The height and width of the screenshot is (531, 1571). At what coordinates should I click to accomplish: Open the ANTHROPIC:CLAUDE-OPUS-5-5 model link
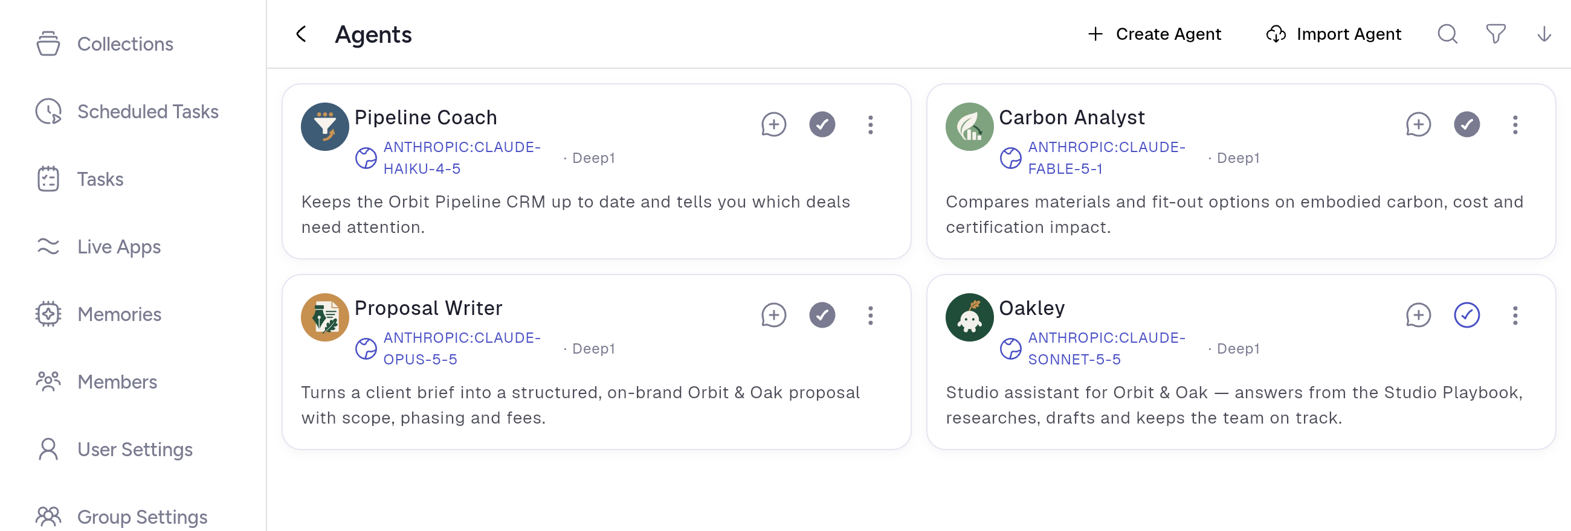[x=462, y=349]
